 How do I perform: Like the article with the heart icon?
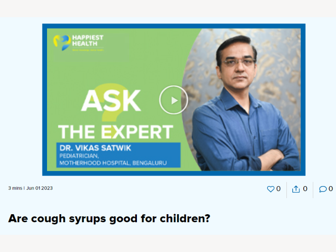click(270, 189)
